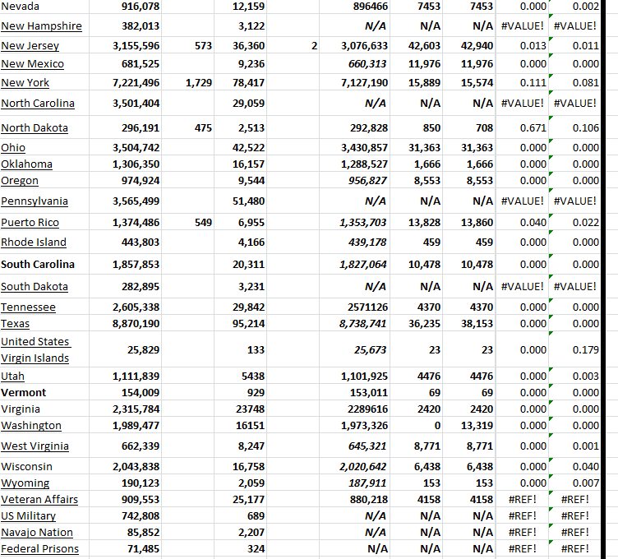Select cell with value 25,829

click(126, 349)
